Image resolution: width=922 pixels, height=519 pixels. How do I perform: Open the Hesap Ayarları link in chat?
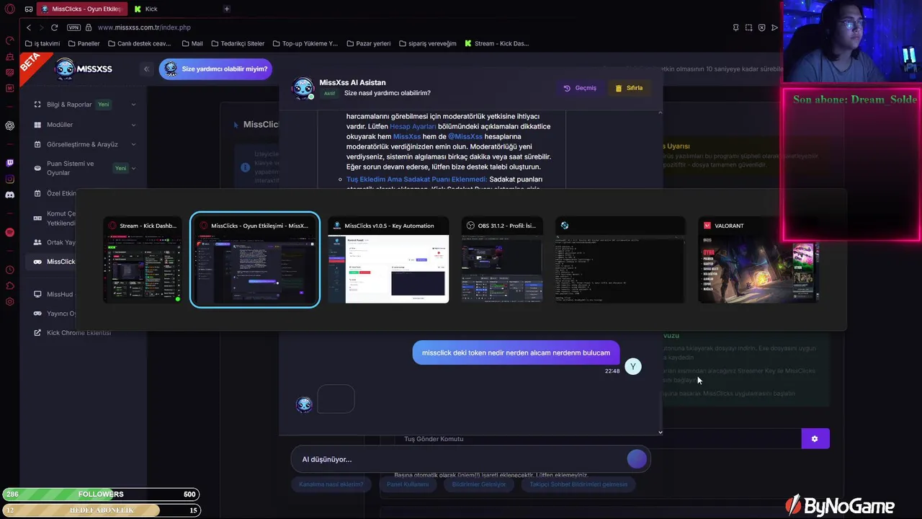[413, 126]
